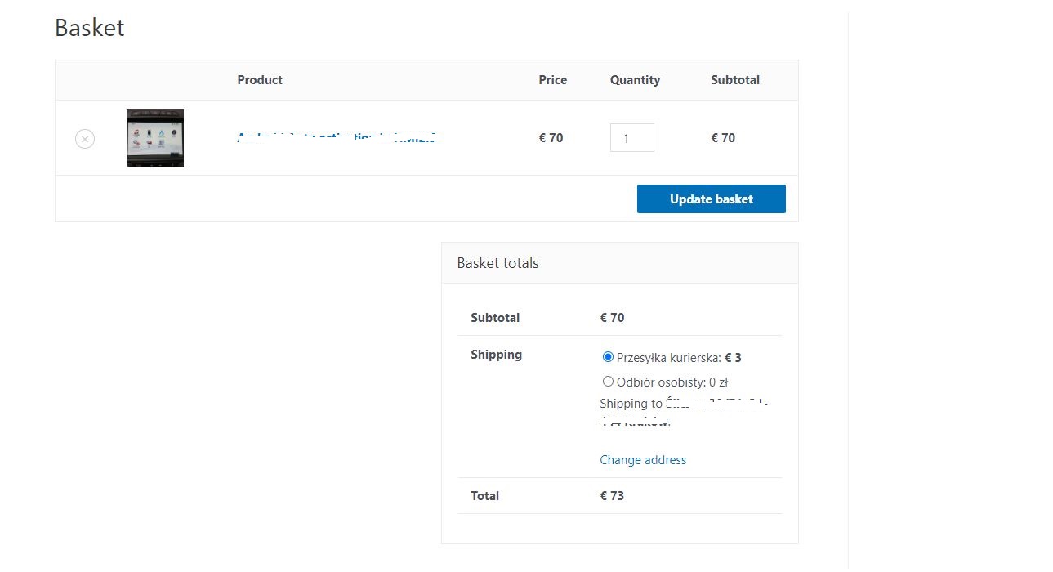Click the Quantity column header
The height and width of the screenshot is (572, 1053).
[635, 80]
